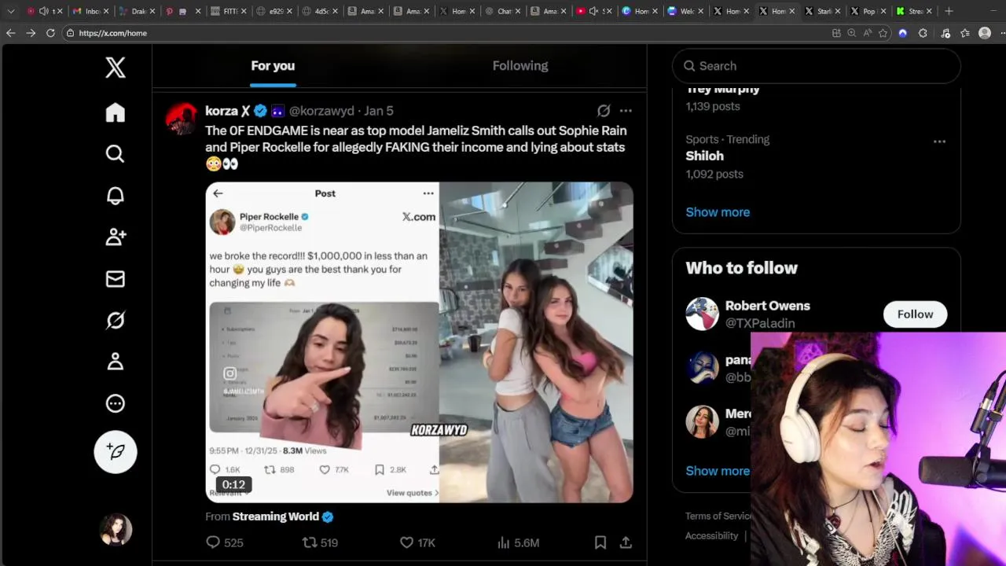Open browser profile avatar icon
The image size is (1006, 566).
pos(985,33)
